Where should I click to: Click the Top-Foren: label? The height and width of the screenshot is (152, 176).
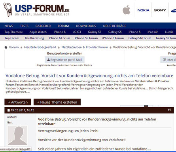tap(12, 38)
